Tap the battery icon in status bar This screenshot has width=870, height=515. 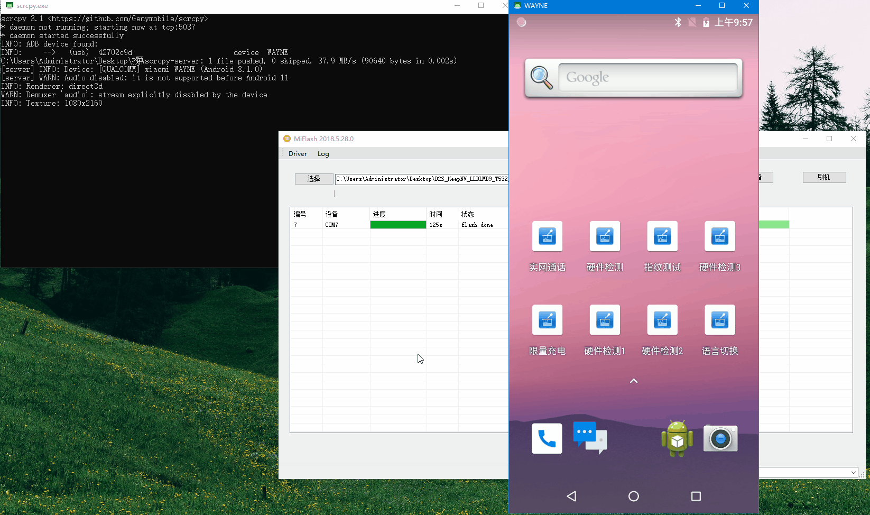(706, 22)
